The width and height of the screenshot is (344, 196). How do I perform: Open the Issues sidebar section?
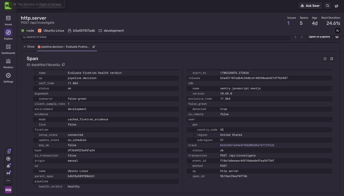[x=8, y=20]
